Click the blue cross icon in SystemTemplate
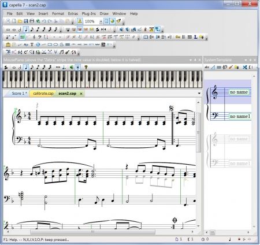 click(245, 67)
